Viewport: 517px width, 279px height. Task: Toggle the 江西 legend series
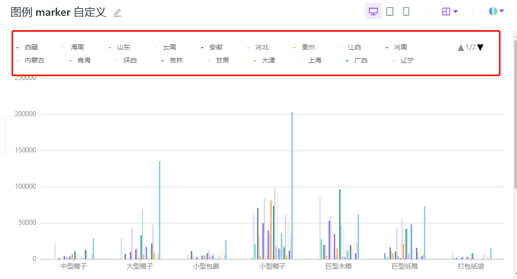[x=350, y=48]
